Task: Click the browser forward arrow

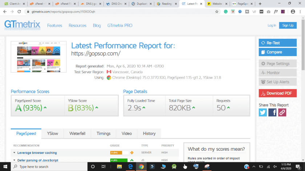Action: click(12, 12)
